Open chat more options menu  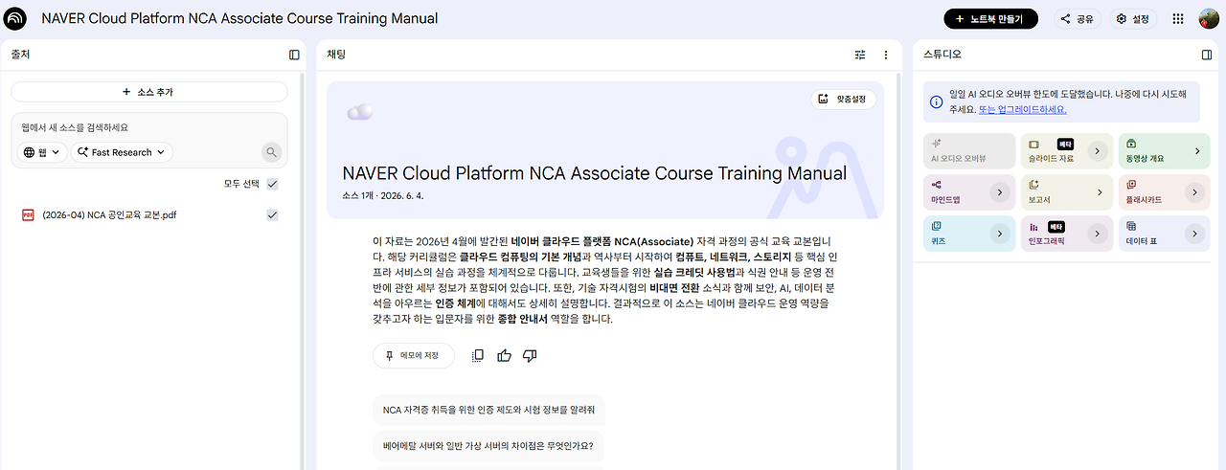pyautogui.click(x=886, y=55)
